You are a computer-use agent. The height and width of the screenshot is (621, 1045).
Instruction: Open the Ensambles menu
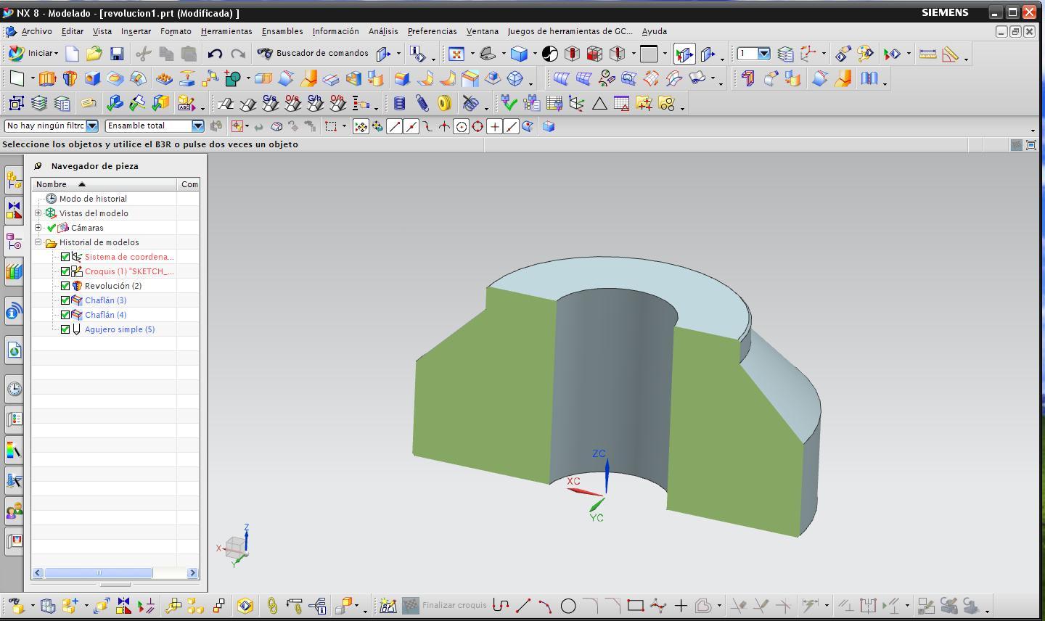pos(282,31)
